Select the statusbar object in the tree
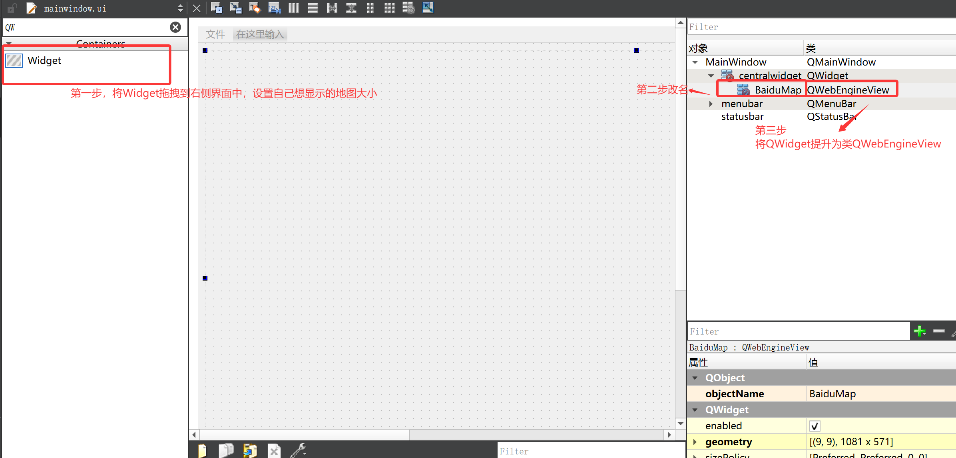 [x=742, y=117]
